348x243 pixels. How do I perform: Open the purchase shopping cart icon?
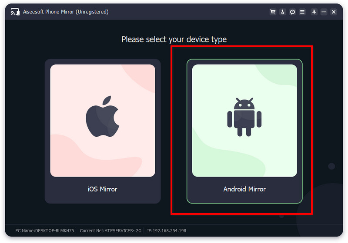(x=273, y=12)
